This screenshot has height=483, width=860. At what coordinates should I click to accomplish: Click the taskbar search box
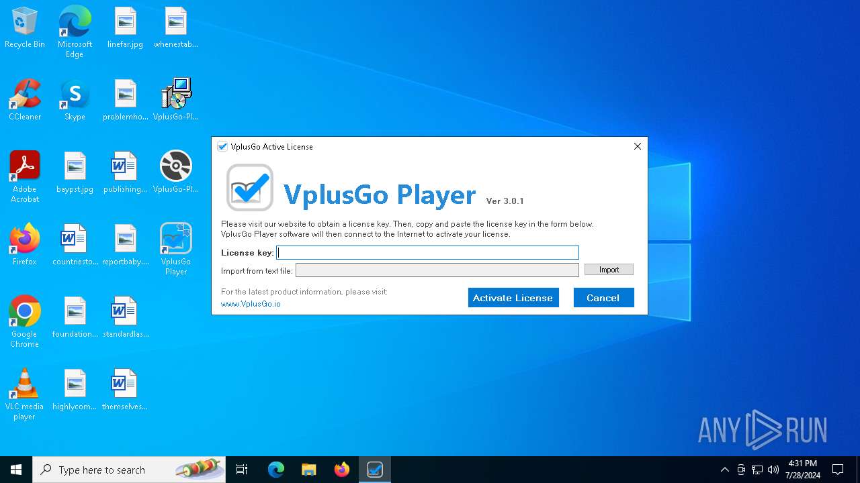129,470
